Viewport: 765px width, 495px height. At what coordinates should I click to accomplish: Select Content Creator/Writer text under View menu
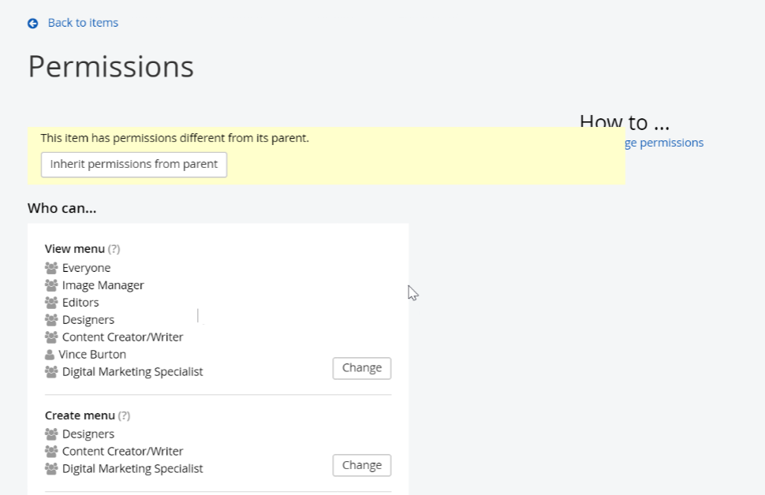pyautogui.click(x=122, y=337)
